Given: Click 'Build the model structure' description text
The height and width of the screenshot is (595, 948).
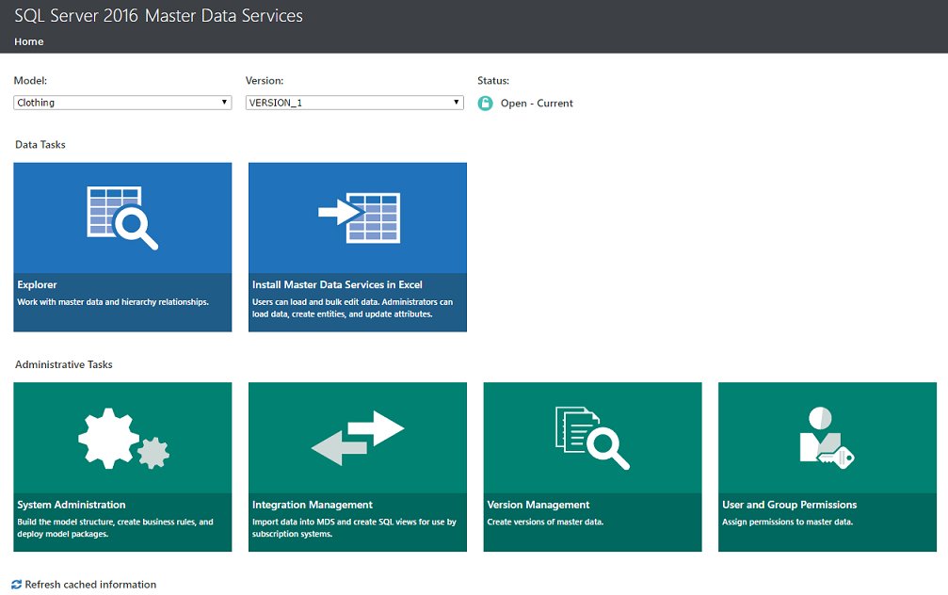Looking at the screenshot, I should 115,528.
